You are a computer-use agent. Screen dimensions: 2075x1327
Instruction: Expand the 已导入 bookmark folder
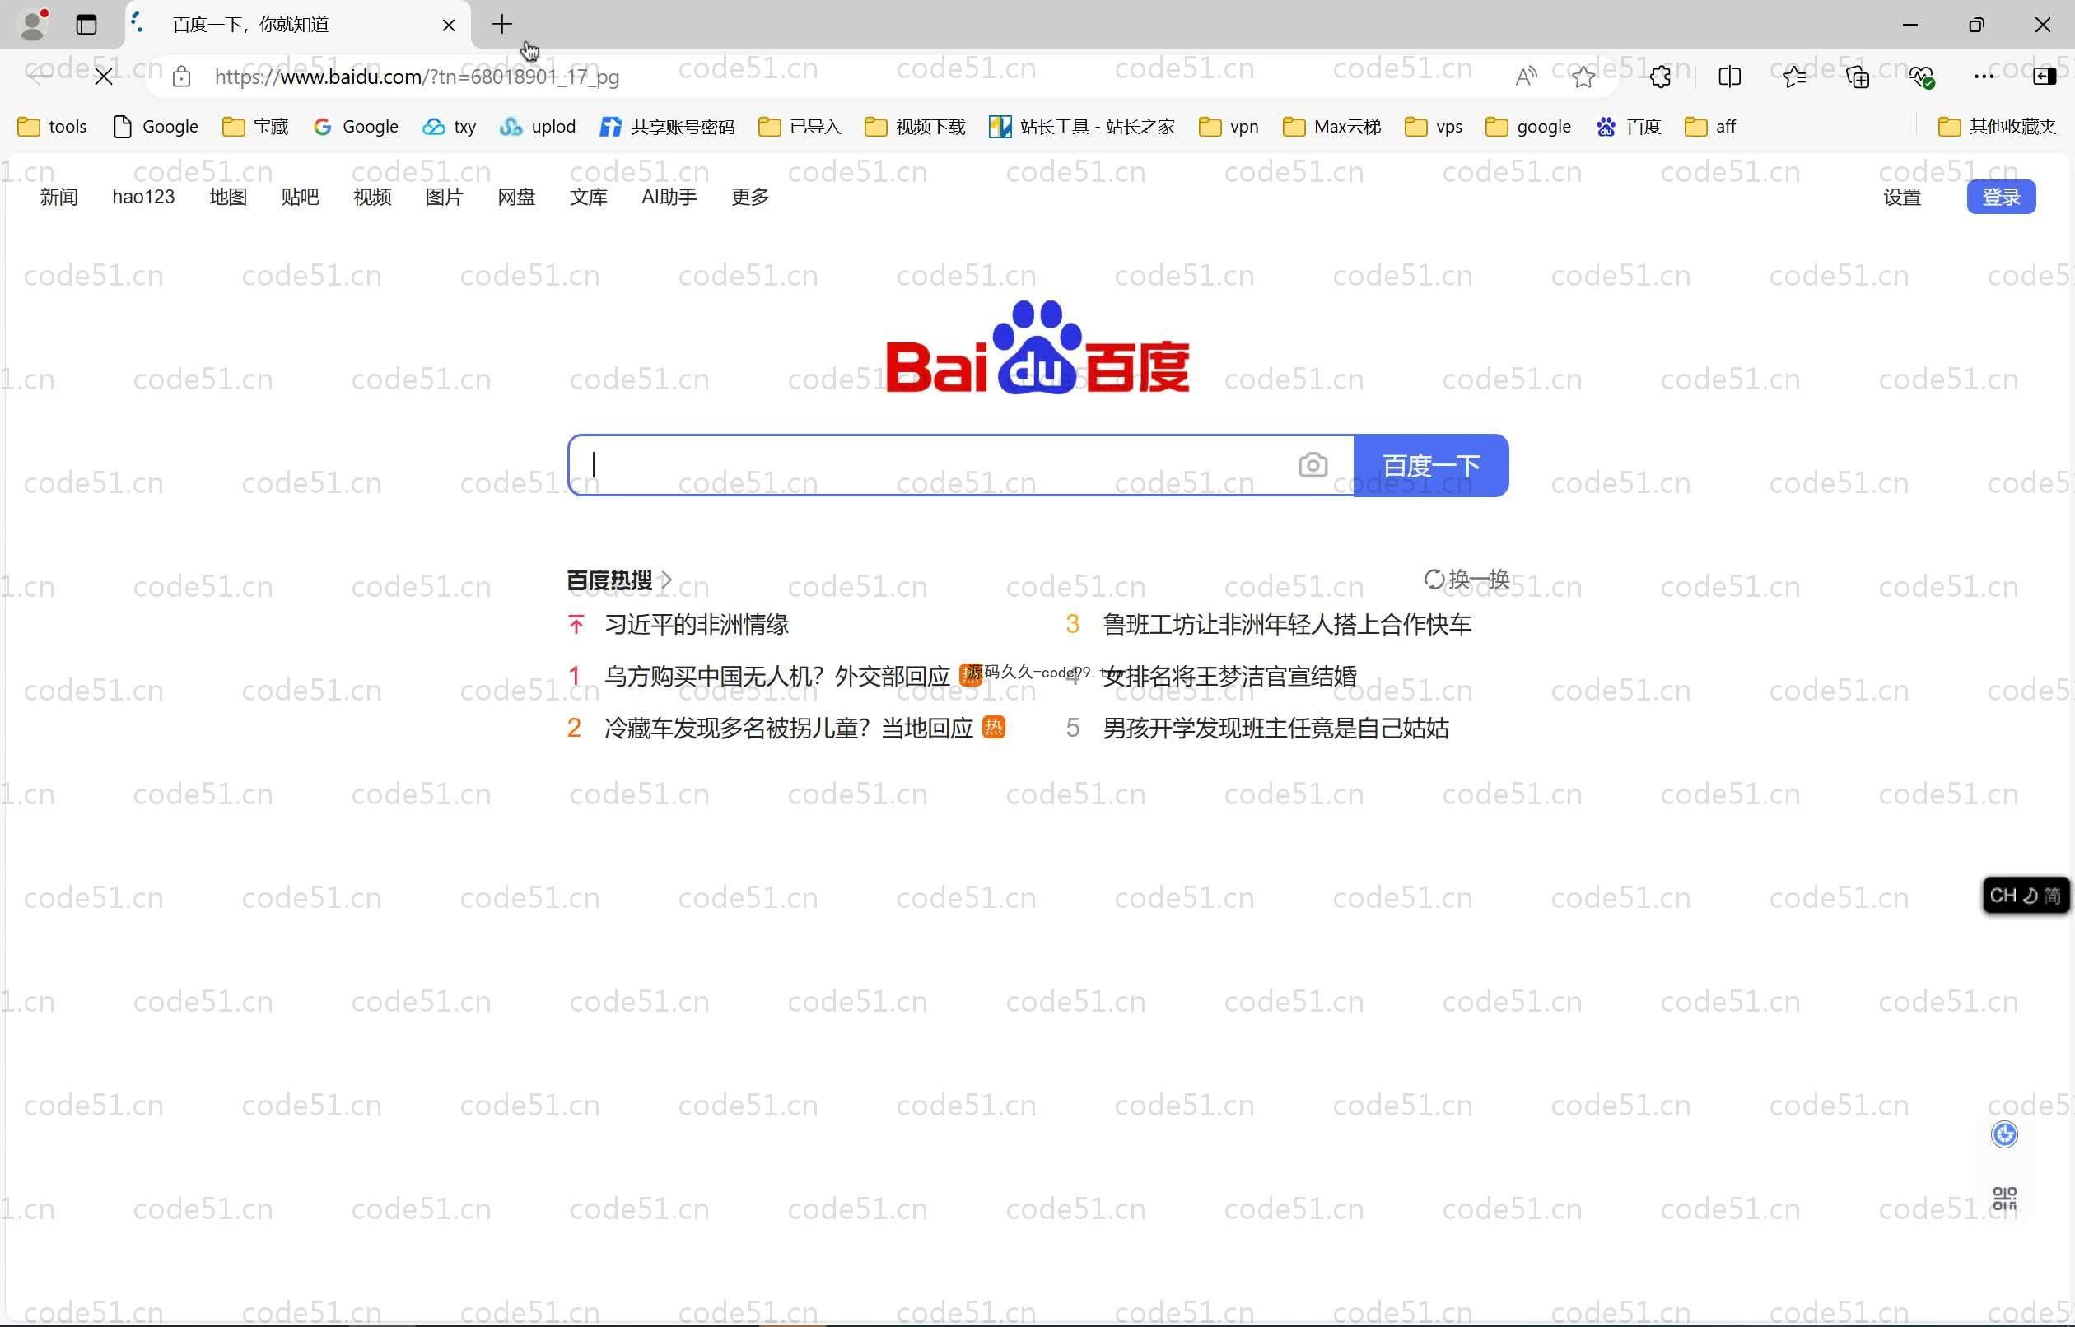pyautogui.click(x=800, y=127)
